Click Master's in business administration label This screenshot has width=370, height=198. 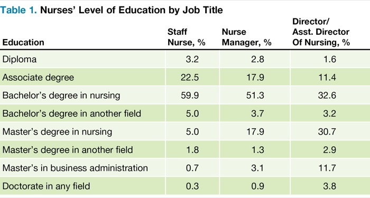tap(75, 168)
